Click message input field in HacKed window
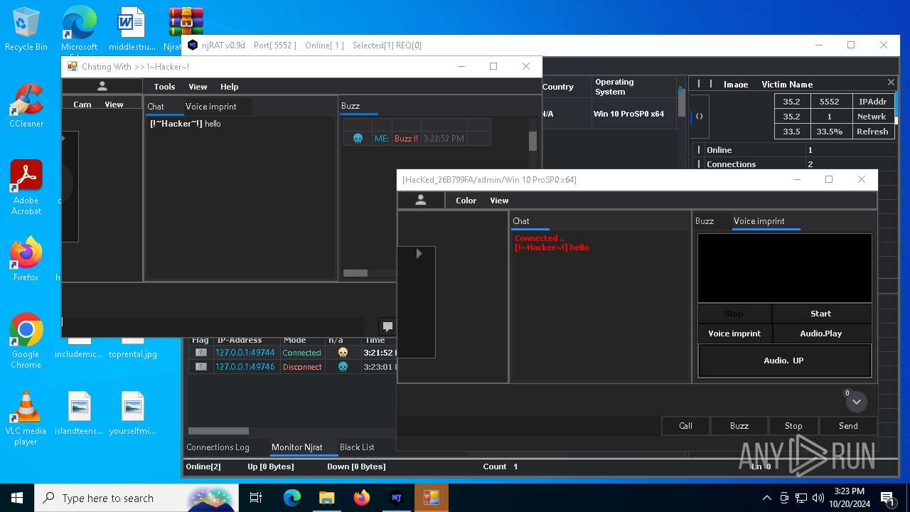Viewport: 910px width, 512px height. 528,426
